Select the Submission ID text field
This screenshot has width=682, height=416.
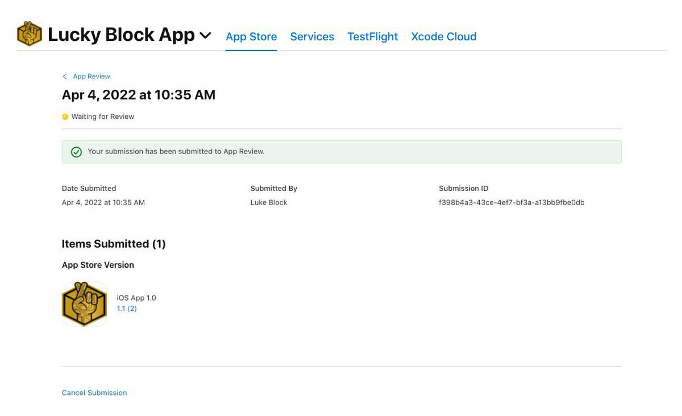[x=511, y=202]
